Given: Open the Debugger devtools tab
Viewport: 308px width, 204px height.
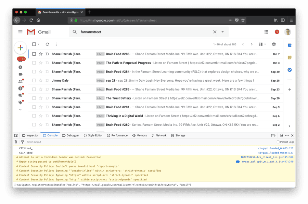Looking at the screenshot, I should [x=70, y=135].
